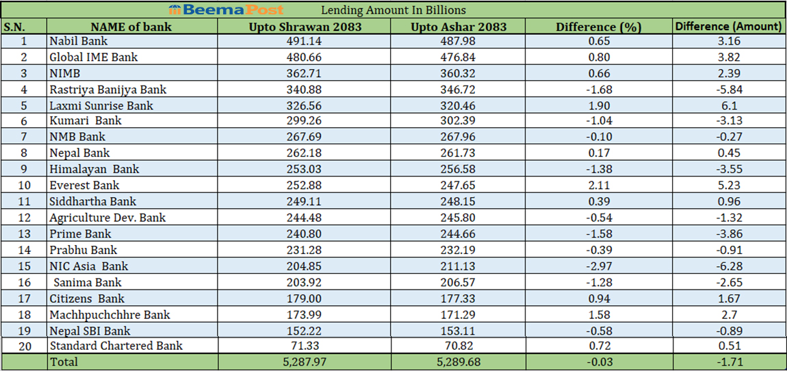Click the serial number 20 cell

click(23, 346)
